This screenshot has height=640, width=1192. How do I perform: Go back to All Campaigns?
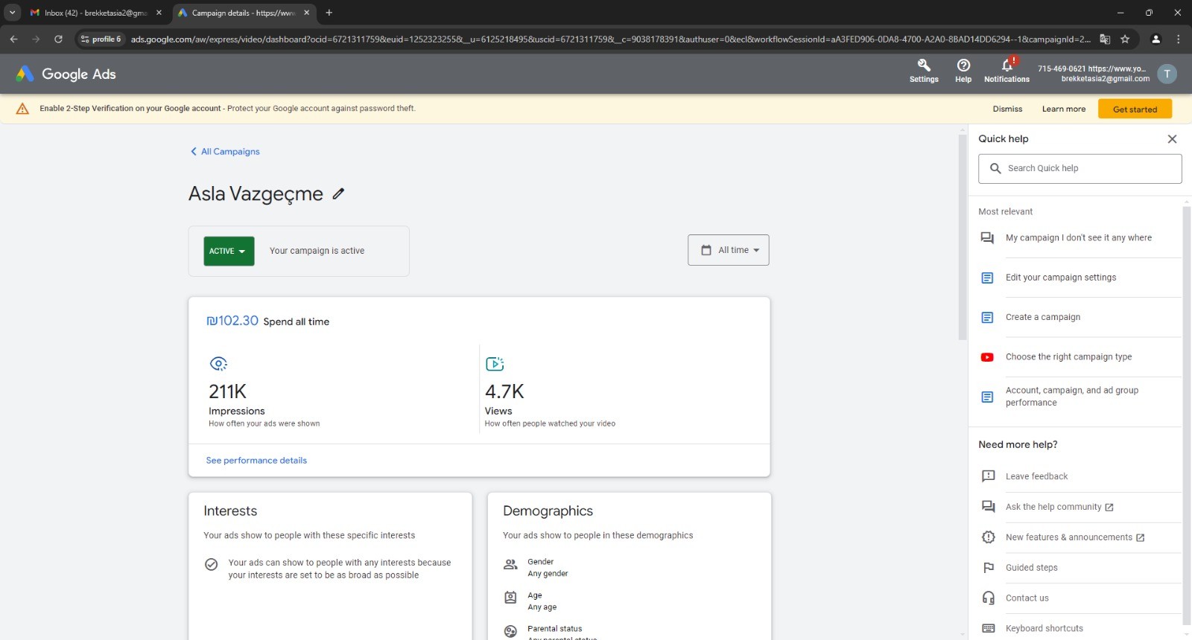click(225, 151)
